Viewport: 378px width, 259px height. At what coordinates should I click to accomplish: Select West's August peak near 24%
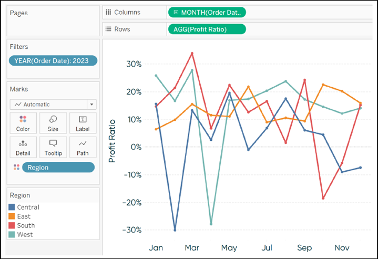(x=285, y=81)
